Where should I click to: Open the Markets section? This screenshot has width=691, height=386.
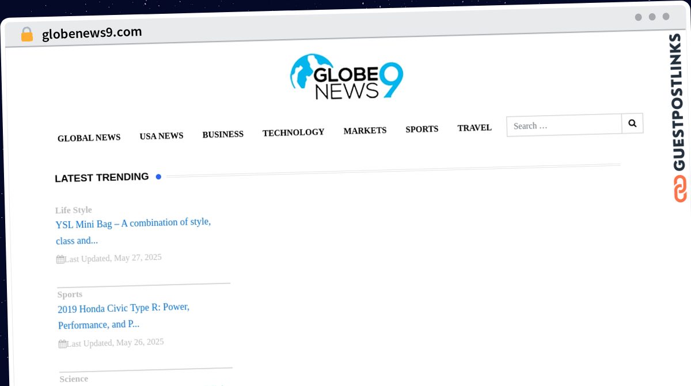[365, 131]
